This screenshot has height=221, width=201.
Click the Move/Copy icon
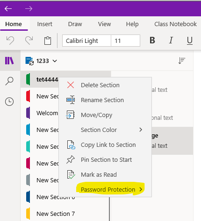coord(70,115)
